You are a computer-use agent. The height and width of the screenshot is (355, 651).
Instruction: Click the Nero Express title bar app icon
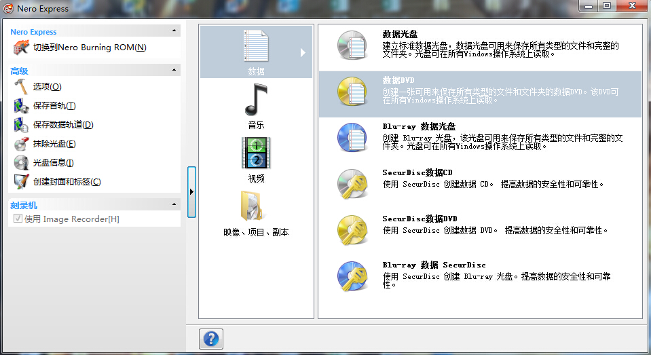coord(8,8)
